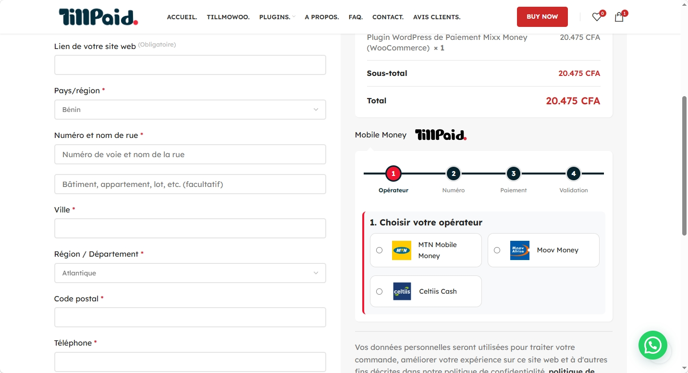Open the shopping cart bag icon
The width and height of the screenshot is (688, 373).
point(619,17)
